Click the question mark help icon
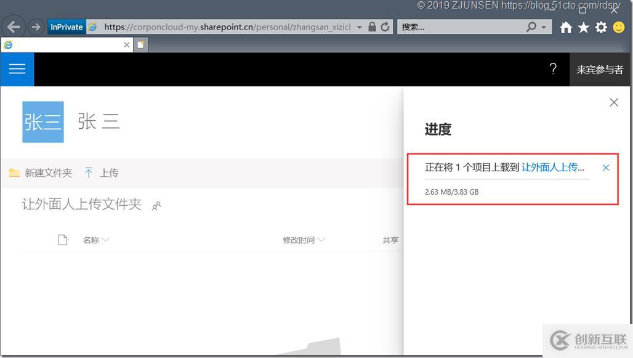 [553, 68]
